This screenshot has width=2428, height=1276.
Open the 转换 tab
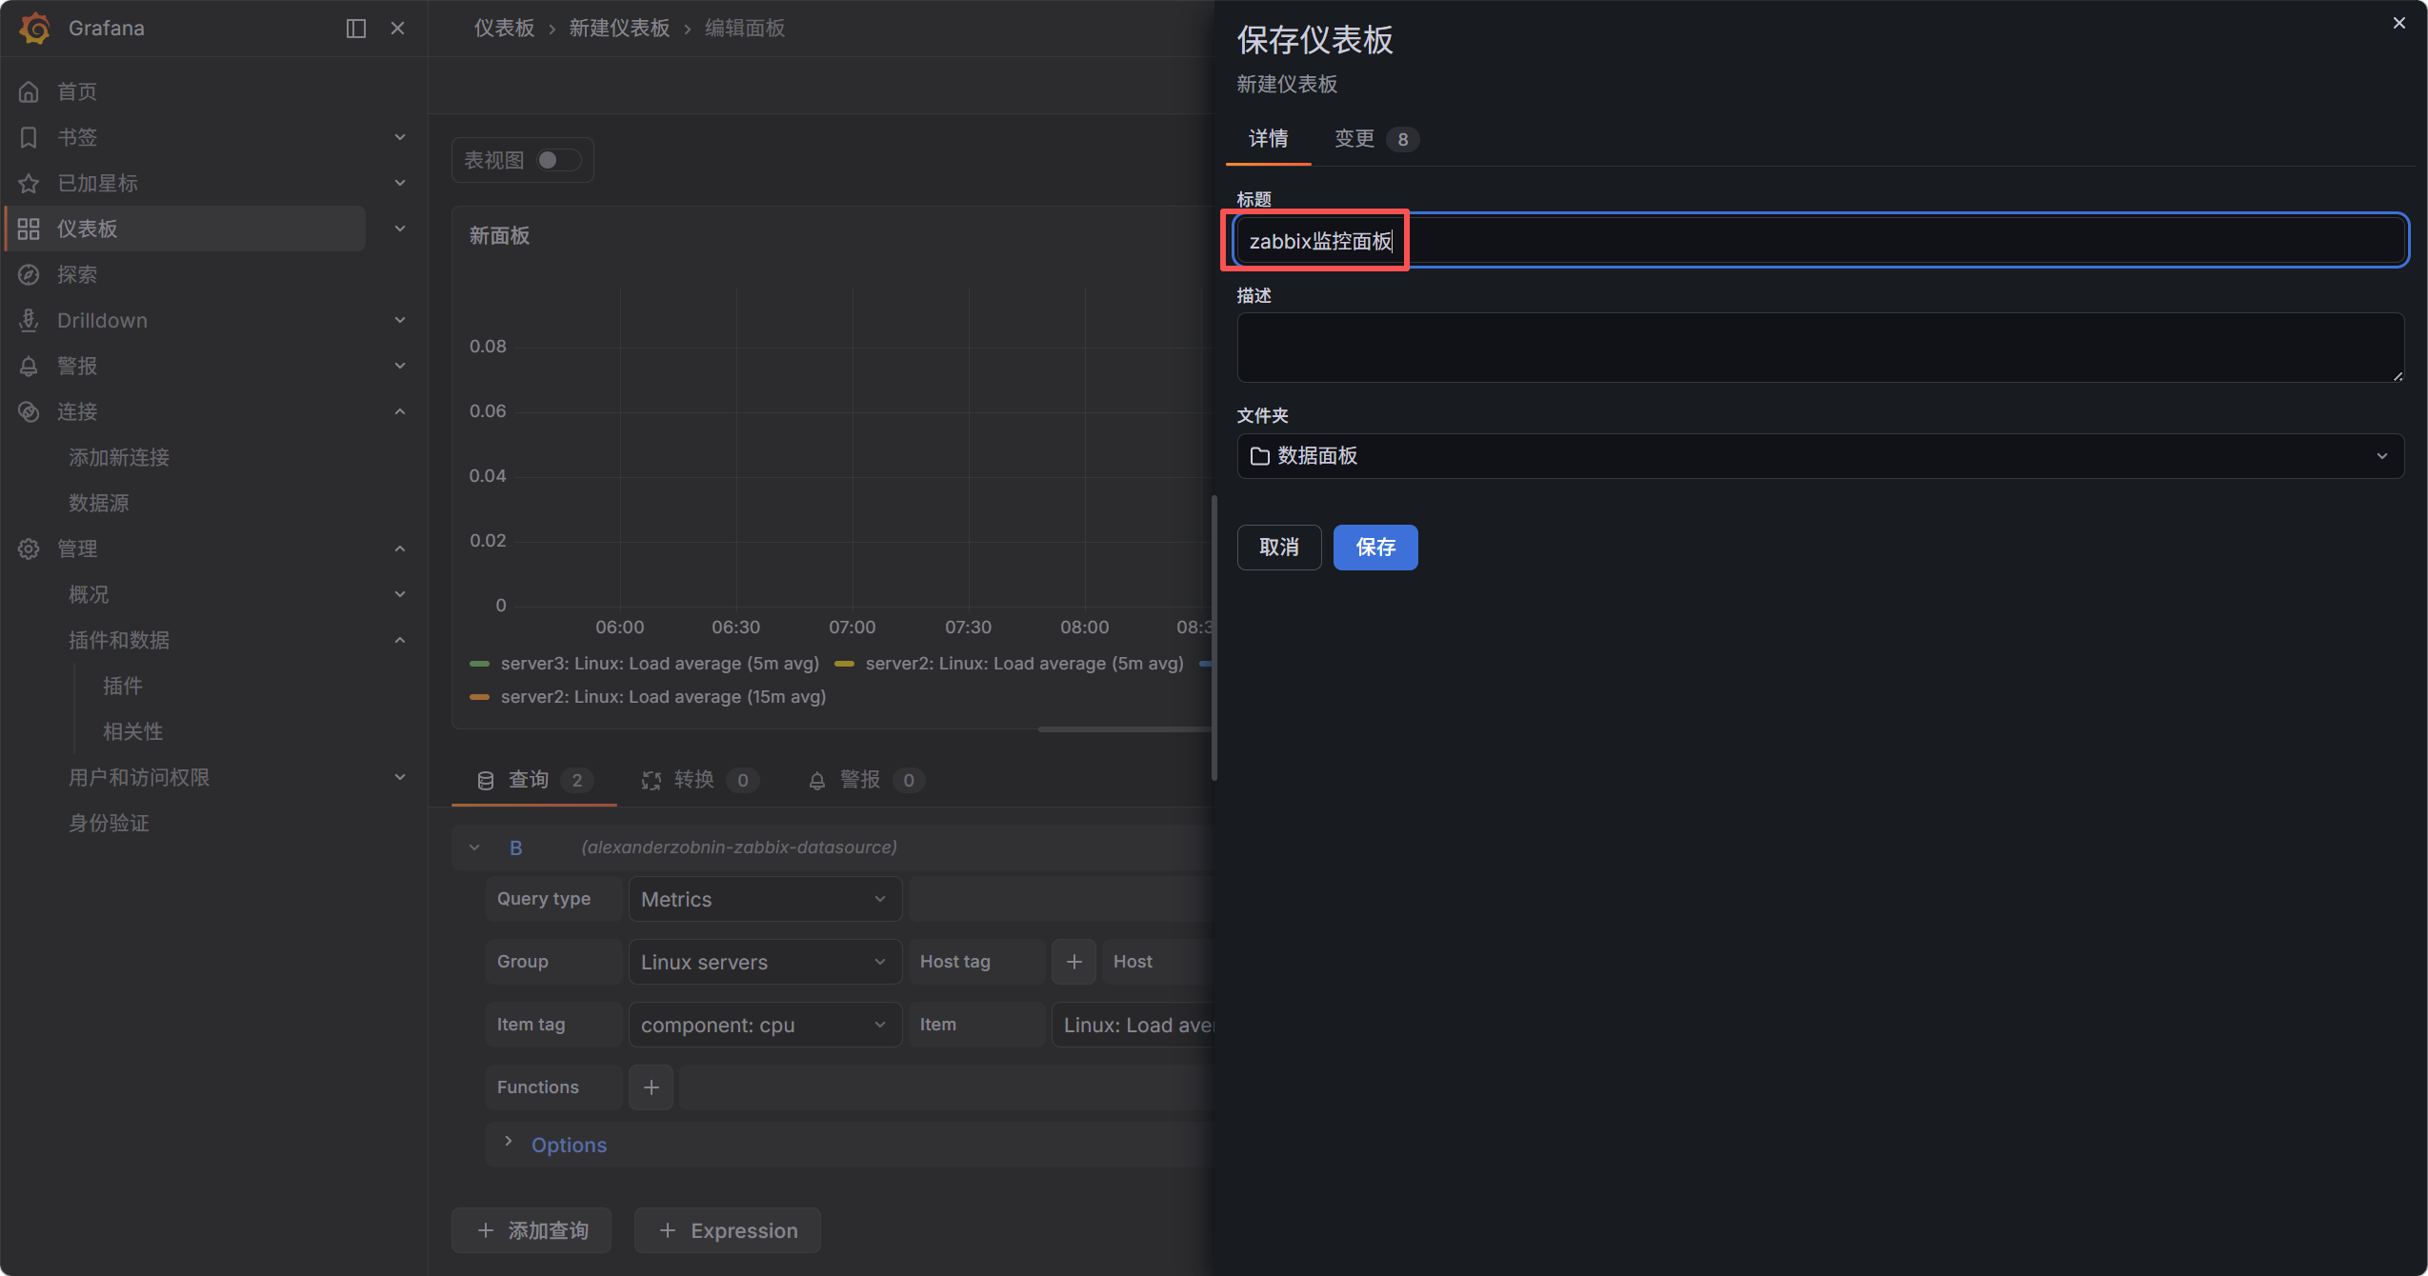coord(700,781)
